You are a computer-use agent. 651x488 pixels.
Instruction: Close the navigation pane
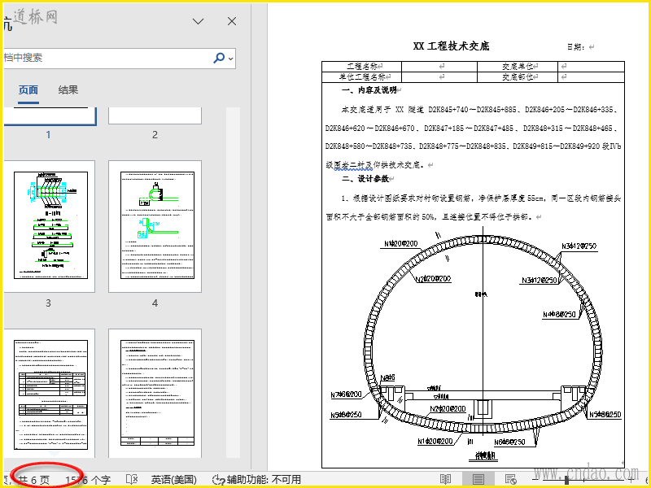[x=232, y=21]
